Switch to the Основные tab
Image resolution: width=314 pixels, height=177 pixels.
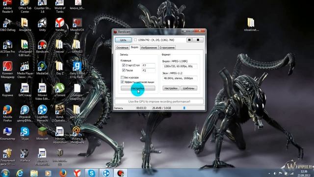click(122, 48)
